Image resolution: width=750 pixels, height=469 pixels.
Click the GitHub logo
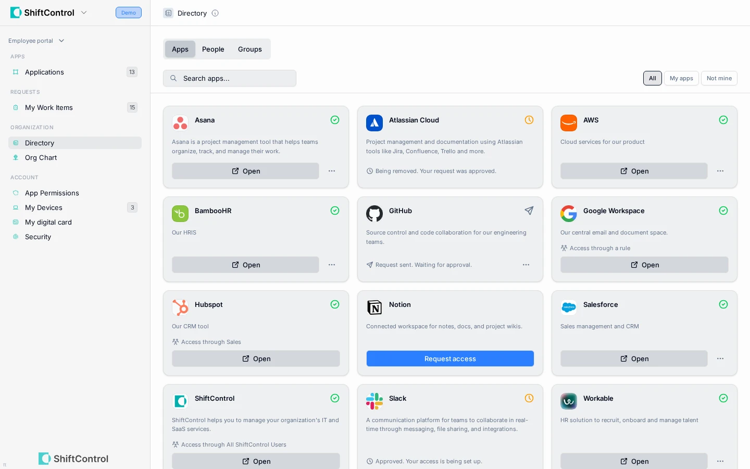[374, 214]
